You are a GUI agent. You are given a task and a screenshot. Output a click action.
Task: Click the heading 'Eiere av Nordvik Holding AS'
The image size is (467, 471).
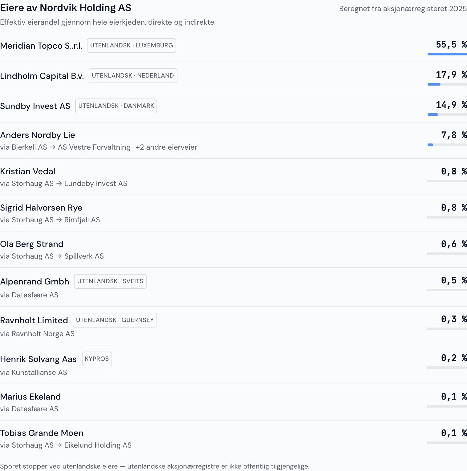coord(66,8)
